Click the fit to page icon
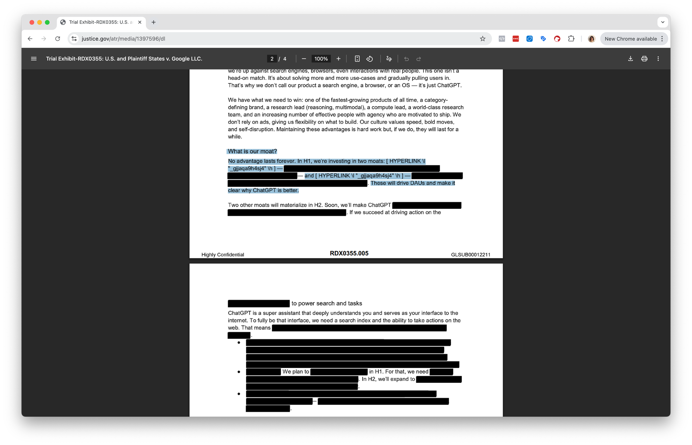The height and width of the screenshot is (445, 692). (x=357, y=59)
